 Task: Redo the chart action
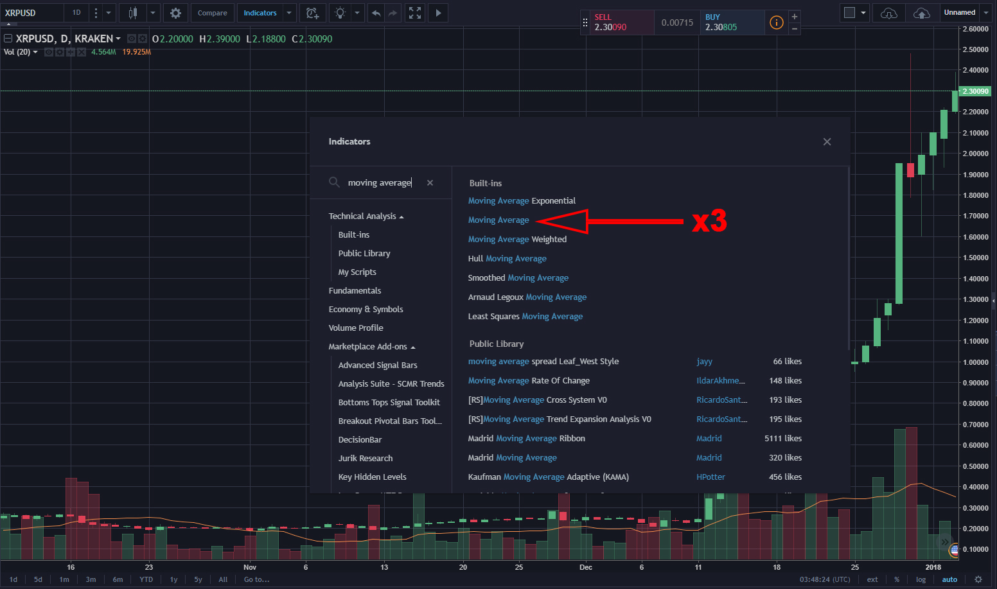tap(393, 13)
